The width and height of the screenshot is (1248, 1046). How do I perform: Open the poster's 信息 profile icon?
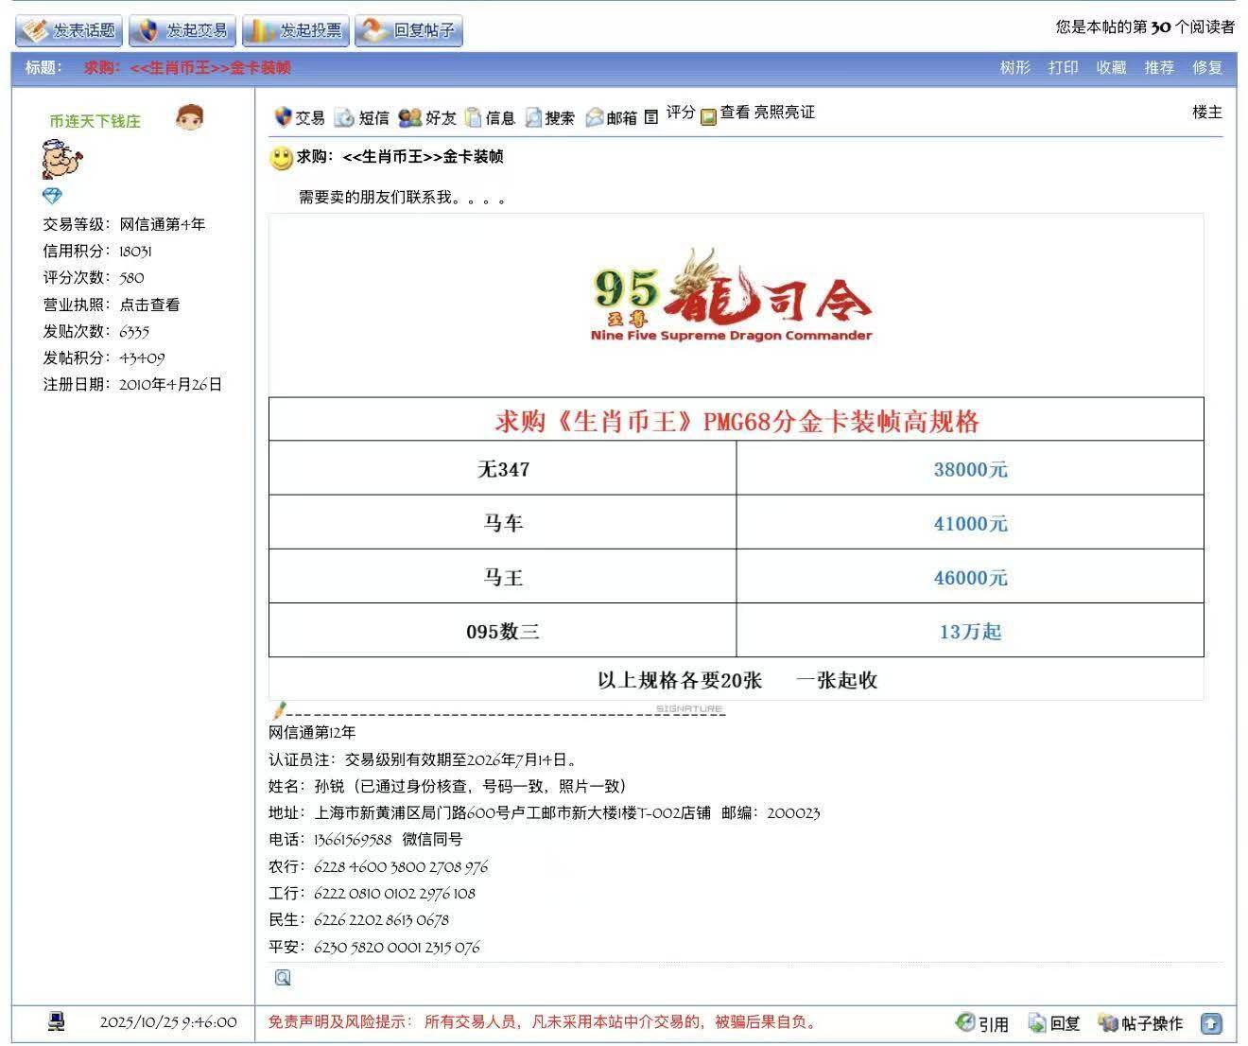(474, 117)
